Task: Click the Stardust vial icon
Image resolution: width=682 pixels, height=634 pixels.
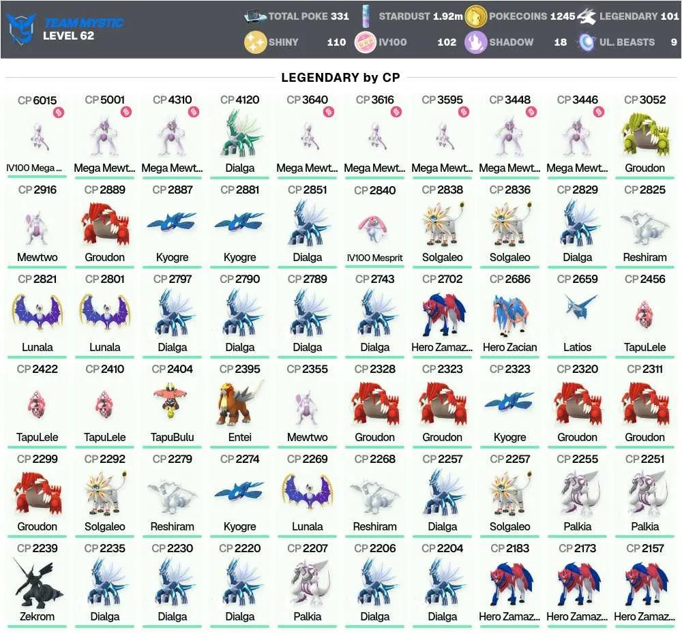Action: 366,16
